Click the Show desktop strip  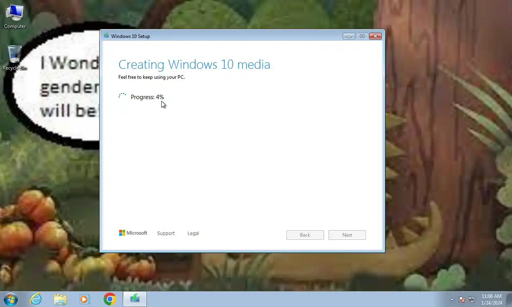coord(509,299)
